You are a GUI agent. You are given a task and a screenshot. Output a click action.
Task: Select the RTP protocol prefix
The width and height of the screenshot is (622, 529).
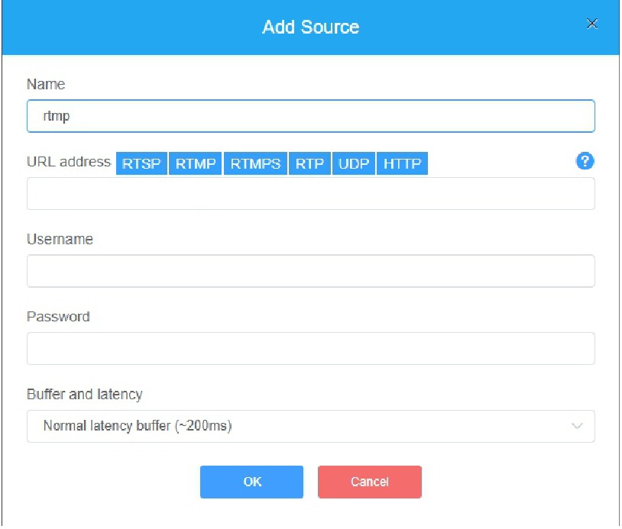309,164
